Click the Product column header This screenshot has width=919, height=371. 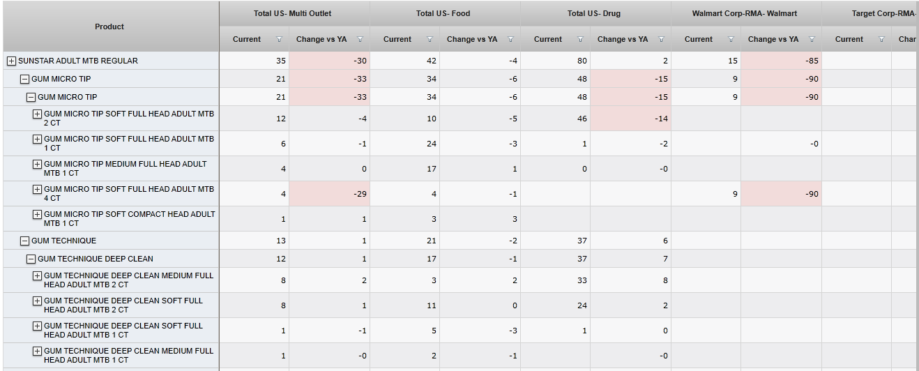[x=109, y=26]
